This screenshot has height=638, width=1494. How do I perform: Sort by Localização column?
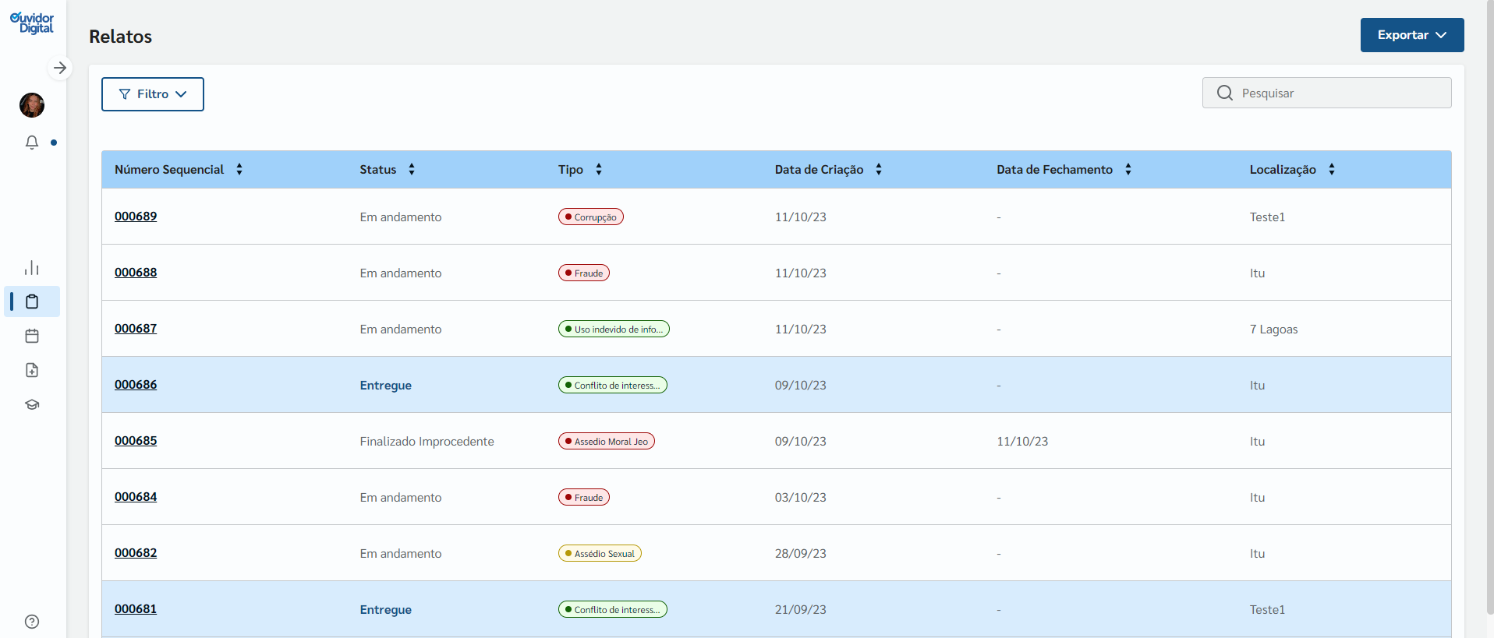coord(1332,169)
